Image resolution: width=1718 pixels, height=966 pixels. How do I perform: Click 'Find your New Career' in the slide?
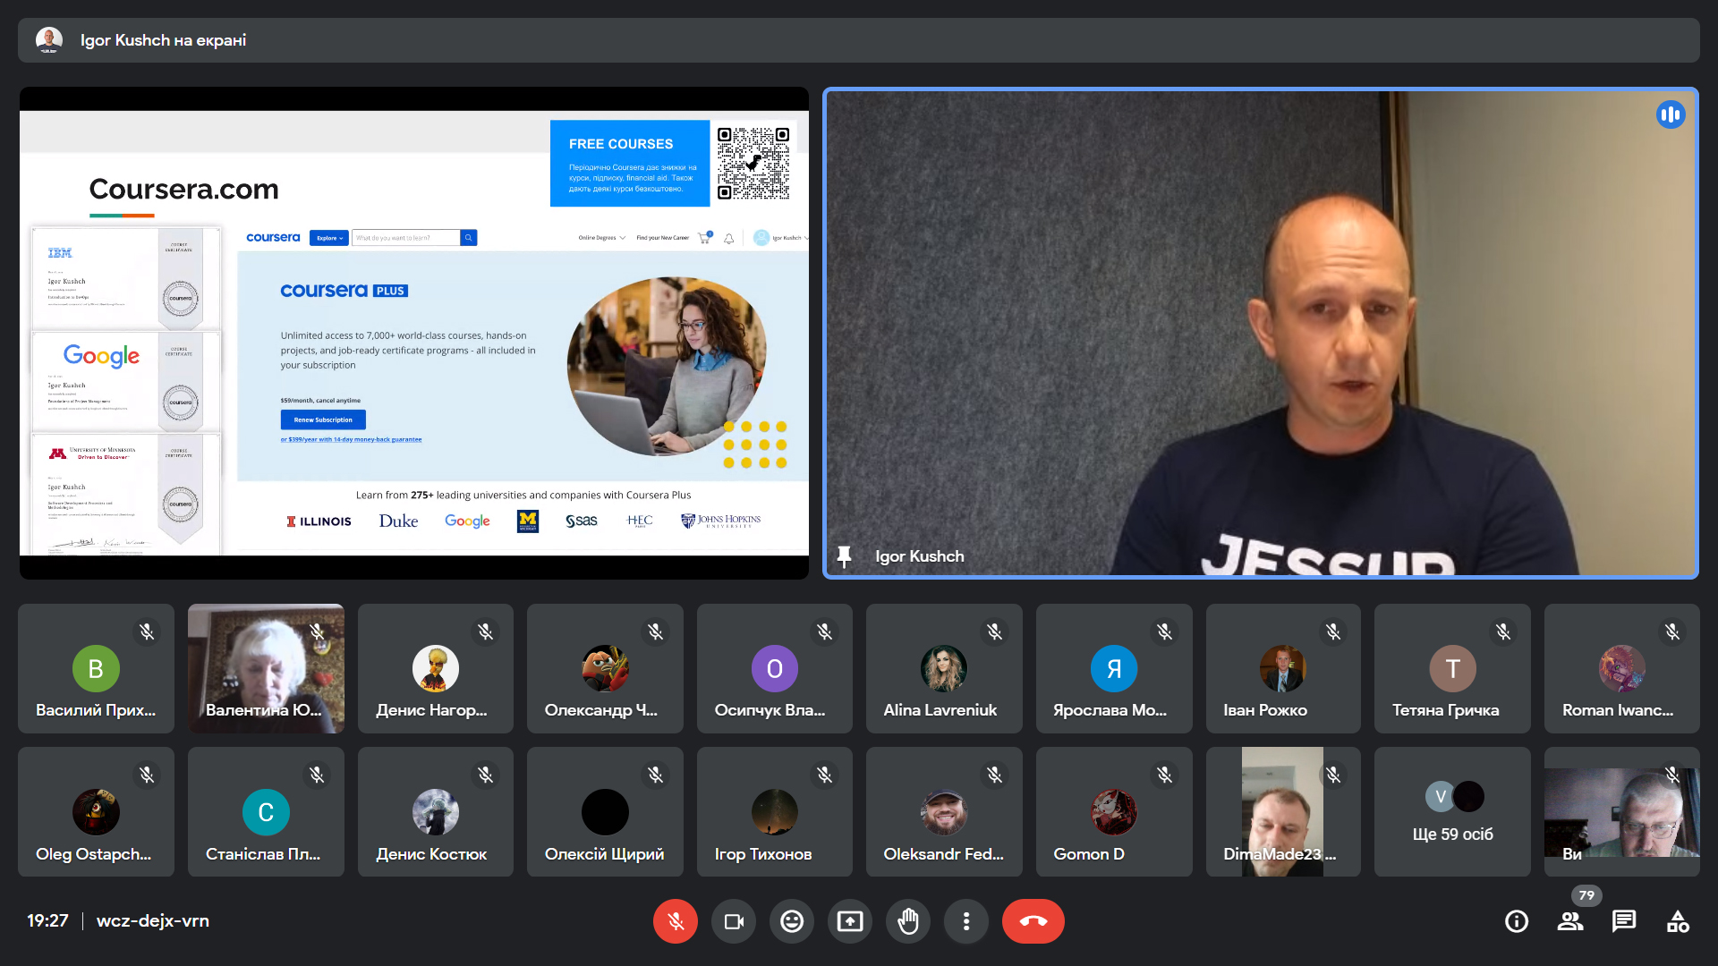[x=663, y=238]
